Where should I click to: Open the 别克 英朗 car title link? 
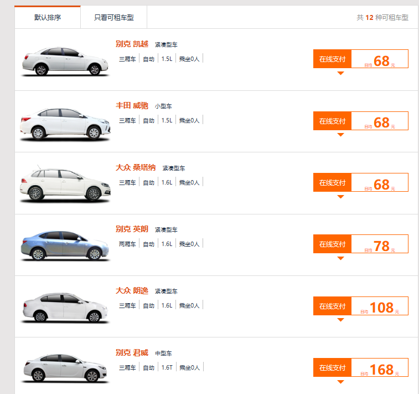coord(132,229)
